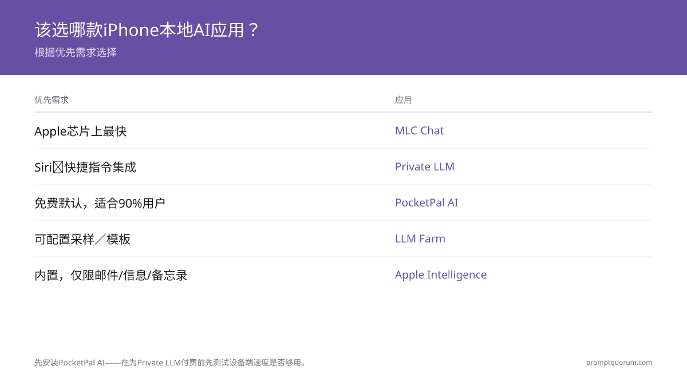Image resolution: width=687 pixels, height=386 pixels.
Task: Open the Private LLM entry
Action: (425, 166)
